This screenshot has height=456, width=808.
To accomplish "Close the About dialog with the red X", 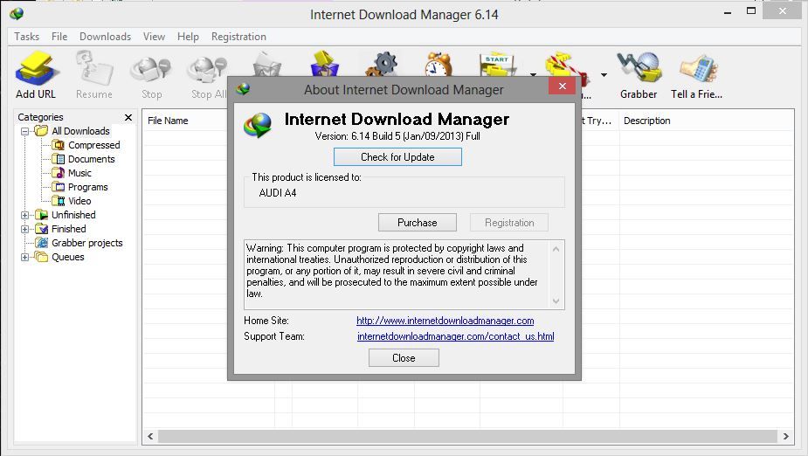I will coord(563,86).
